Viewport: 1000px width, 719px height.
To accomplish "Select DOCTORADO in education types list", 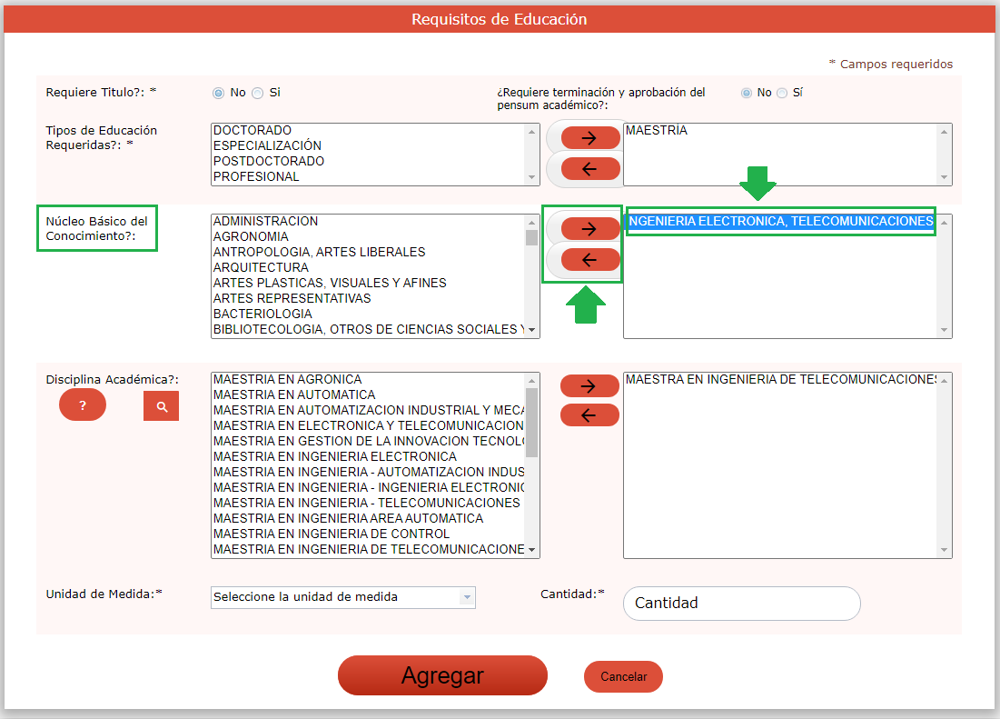I will point(252,131).
